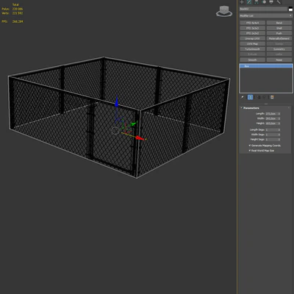294x294 pixels.
Task: Toggle Show End Result button
Action: (x=250, y=97)
